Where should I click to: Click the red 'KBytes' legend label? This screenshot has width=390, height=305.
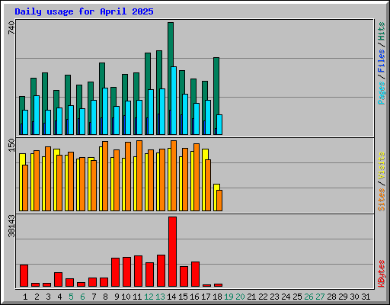tap(381, 274)
